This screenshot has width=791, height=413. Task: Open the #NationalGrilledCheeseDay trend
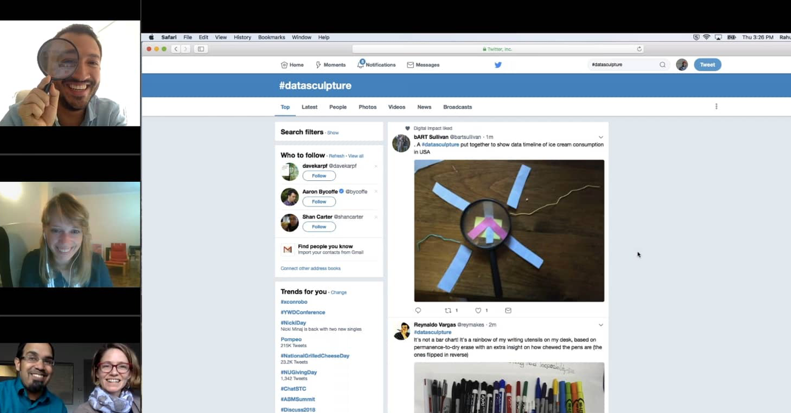pos(315,356)
